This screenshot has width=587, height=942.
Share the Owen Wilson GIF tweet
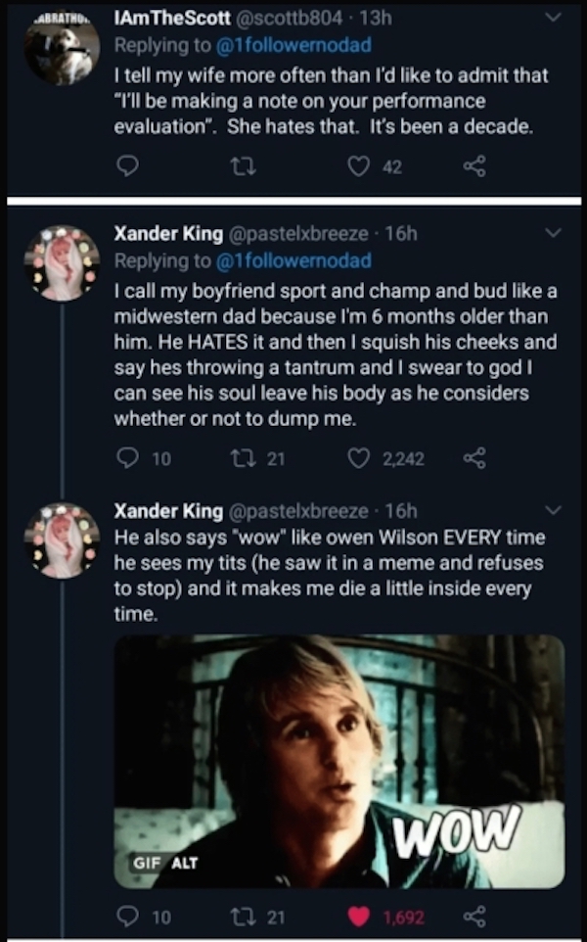point(476,918)
